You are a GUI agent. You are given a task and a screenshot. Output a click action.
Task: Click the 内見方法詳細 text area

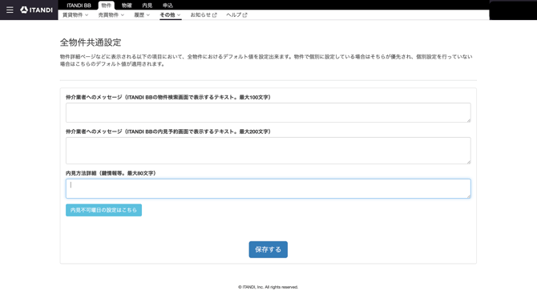(268, 188)
